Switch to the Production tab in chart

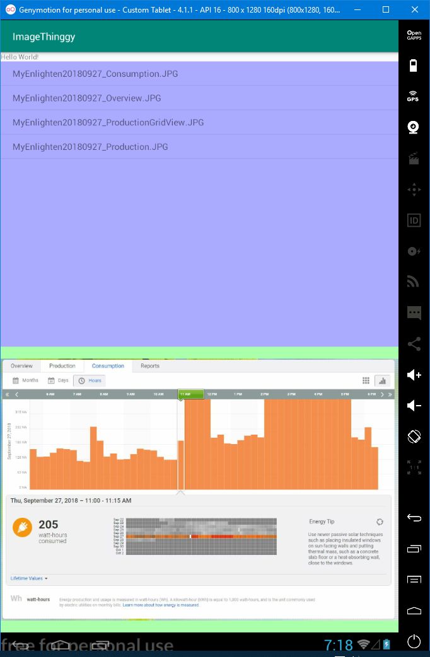click(62, 366)
